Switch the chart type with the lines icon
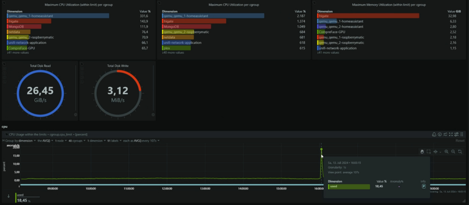 pos(446,134)
